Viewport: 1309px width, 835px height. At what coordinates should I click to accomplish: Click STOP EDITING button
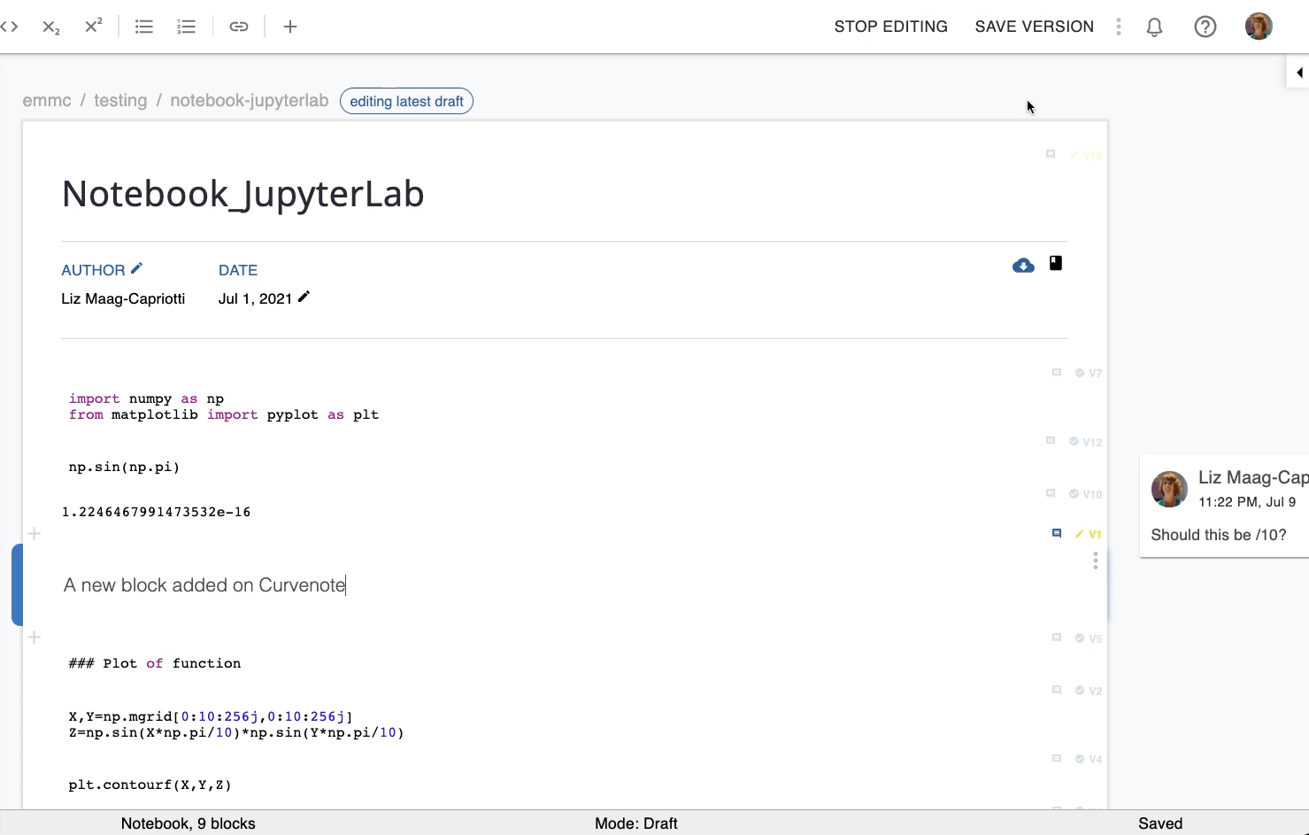click(x=890, y=27)
